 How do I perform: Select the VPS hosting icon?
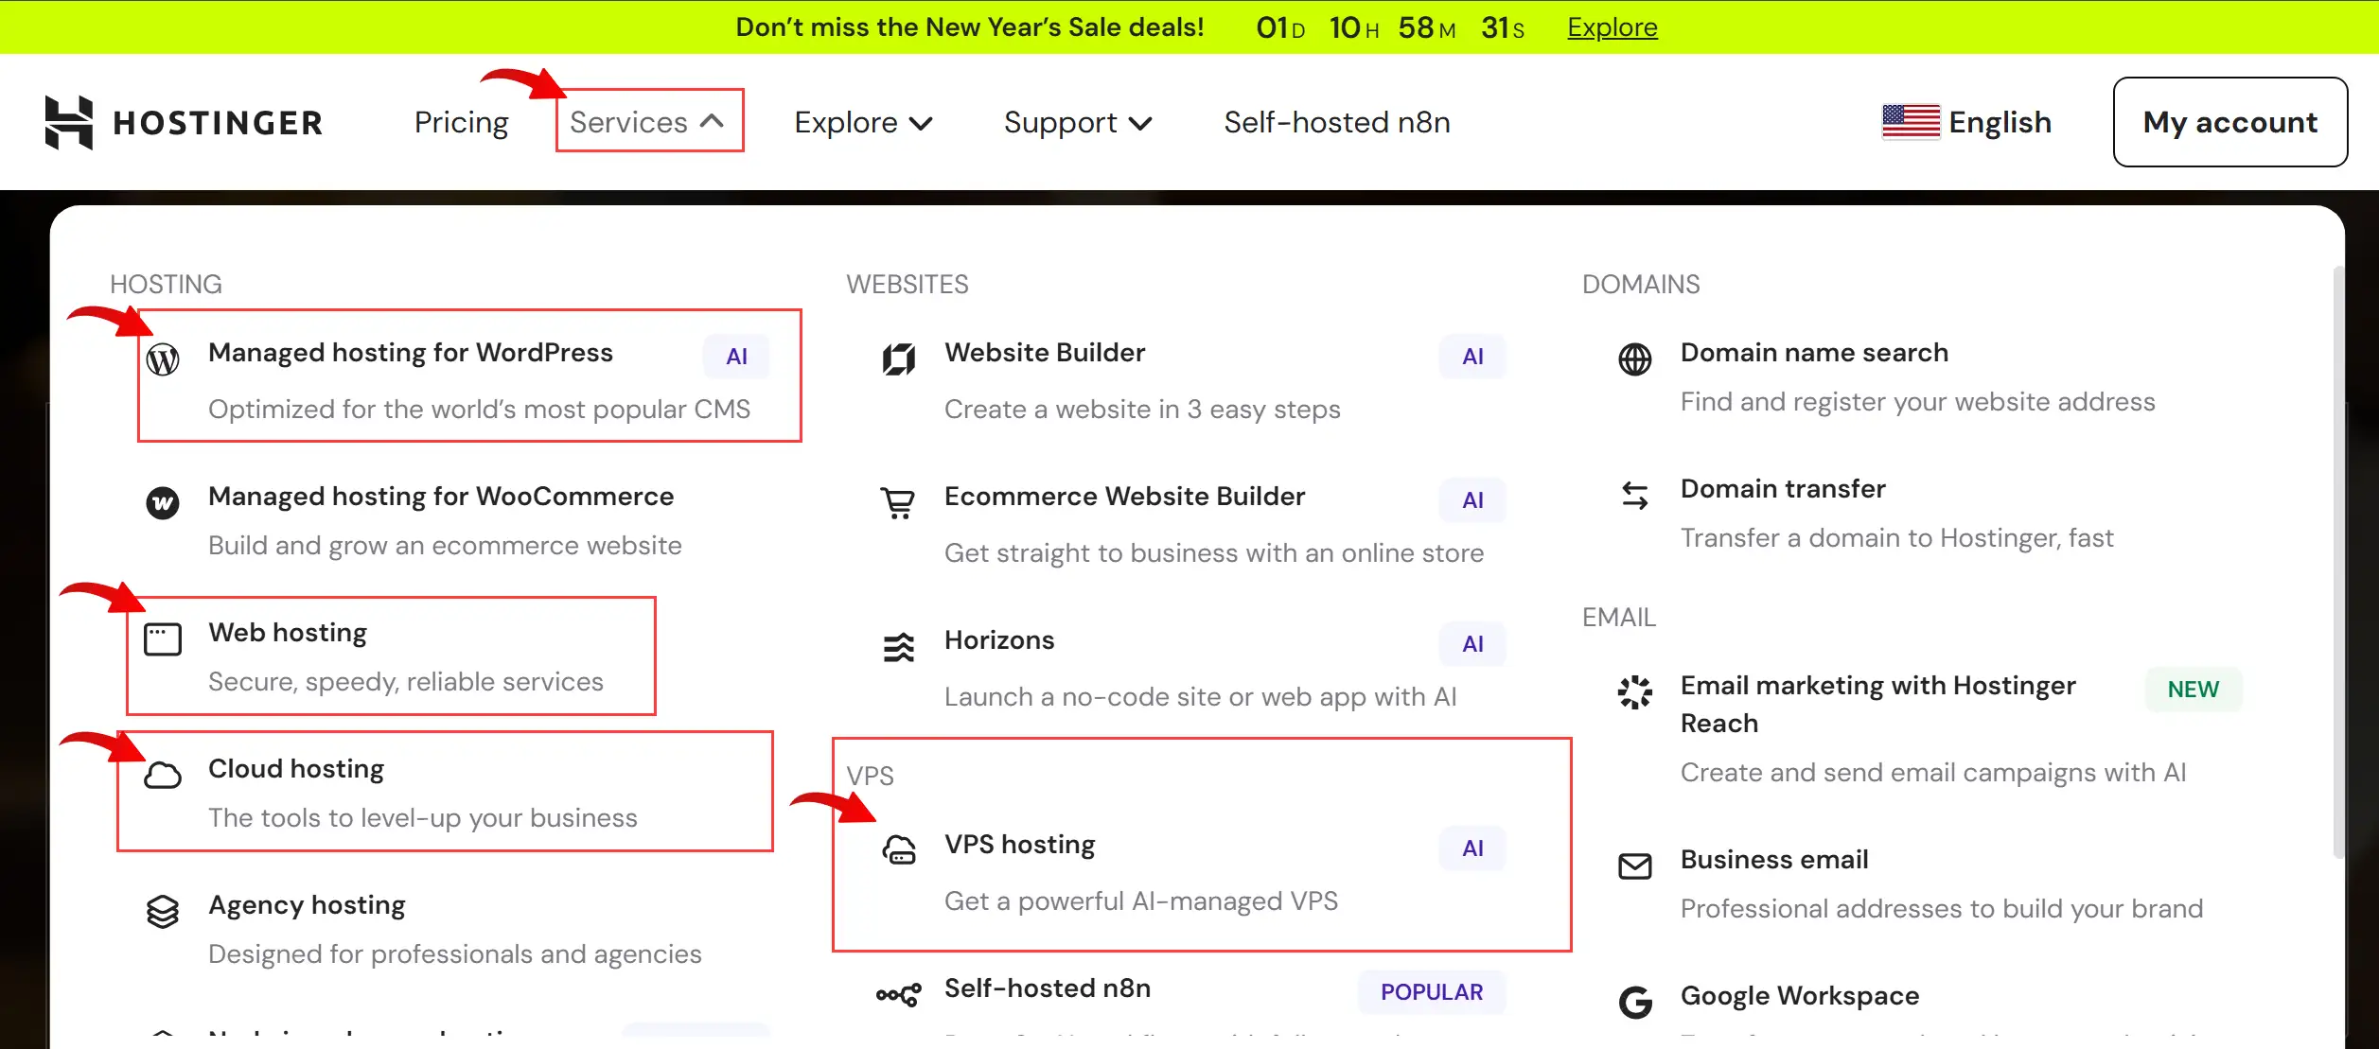[x=898, y=851]
